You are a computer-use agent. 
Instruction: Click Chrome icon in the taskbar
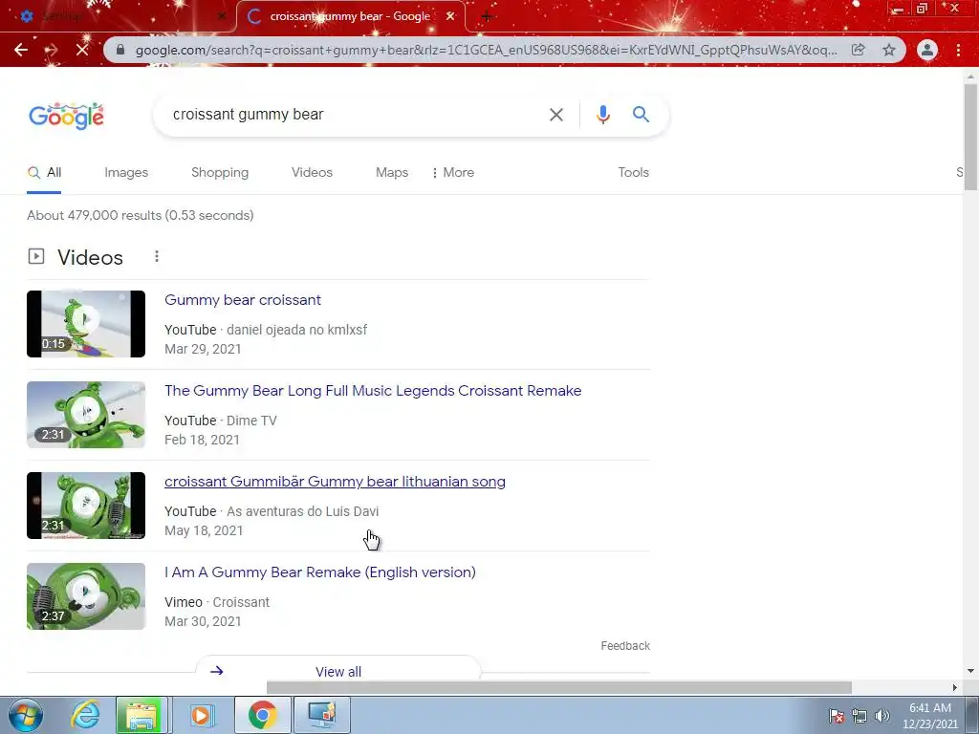click(262, 715)
